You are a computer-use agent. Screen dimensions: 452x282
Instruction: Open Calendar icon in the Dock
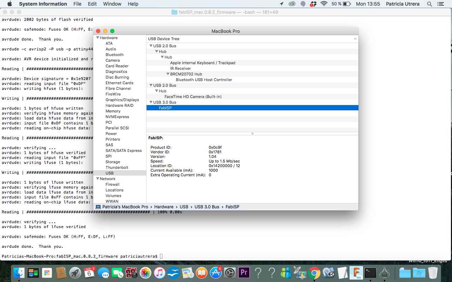pos(89,273)
